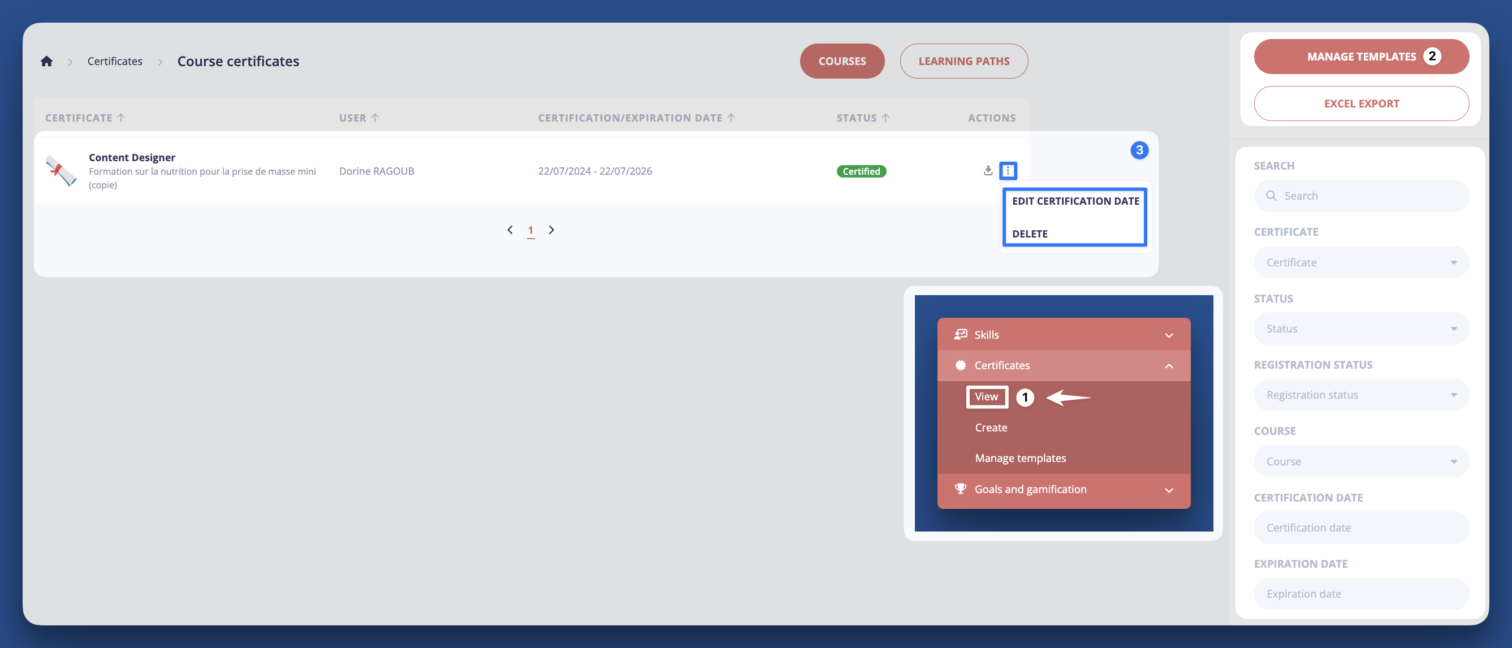Click the Goals trophy icon

click(960, 489)
